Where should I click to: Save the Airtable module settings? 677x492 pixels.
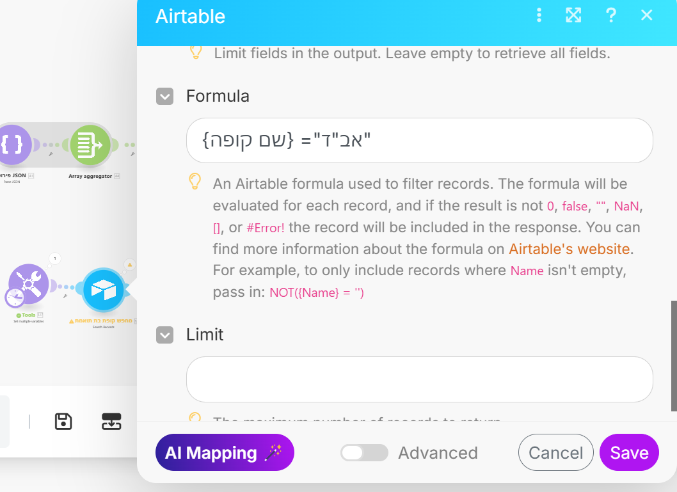tap(629, 453)
